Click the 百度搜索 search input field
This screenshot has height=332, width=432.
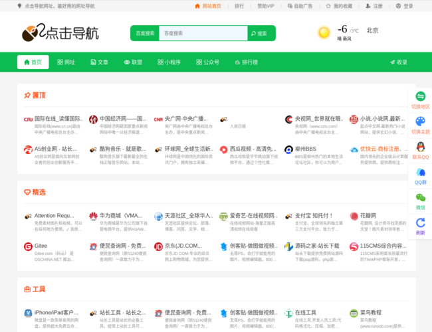(203, 33)
